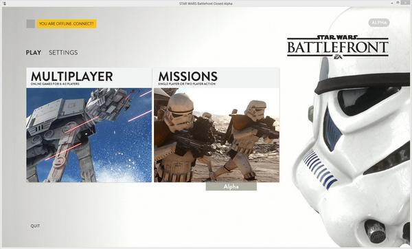Click the sandtroopers missions thumbnail

(x=216, y=135)
